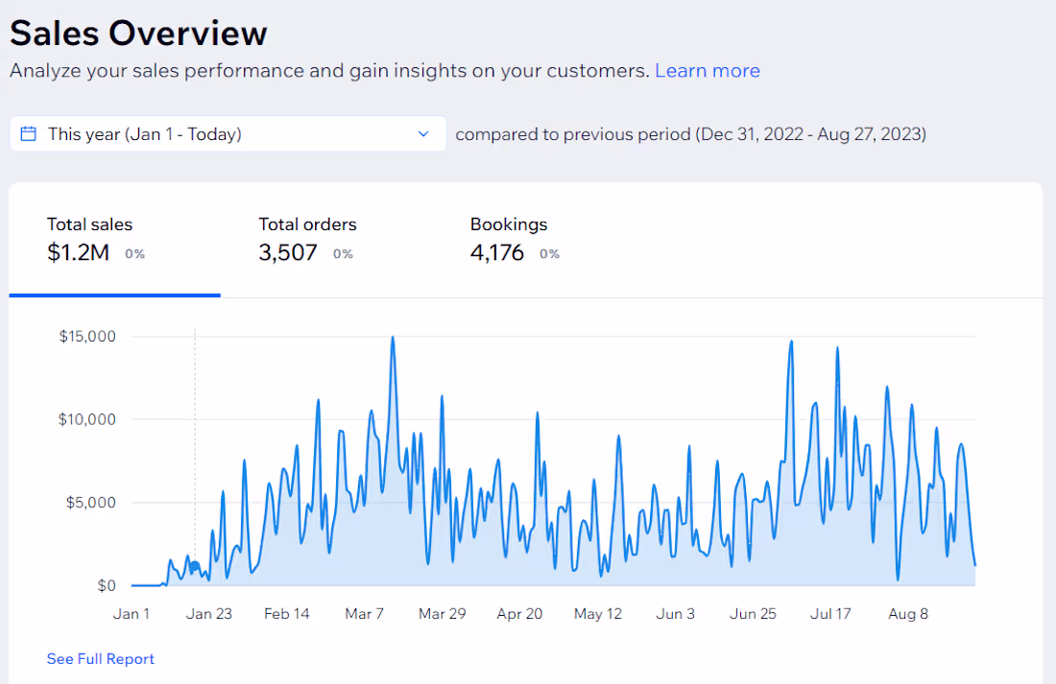The height and width of the screenshot is (684, 1056).
Task: Click the compared to previous period text
Action: click(693, 134)
